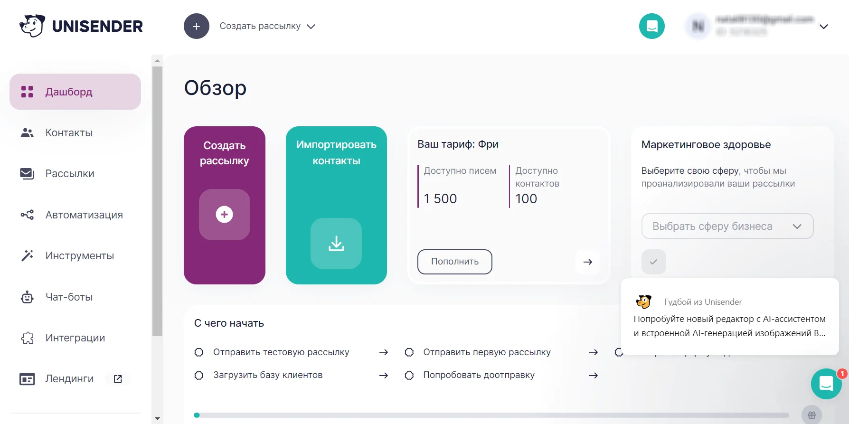
Task: Click the Unisender dog logo
Action: coord(32,26)
